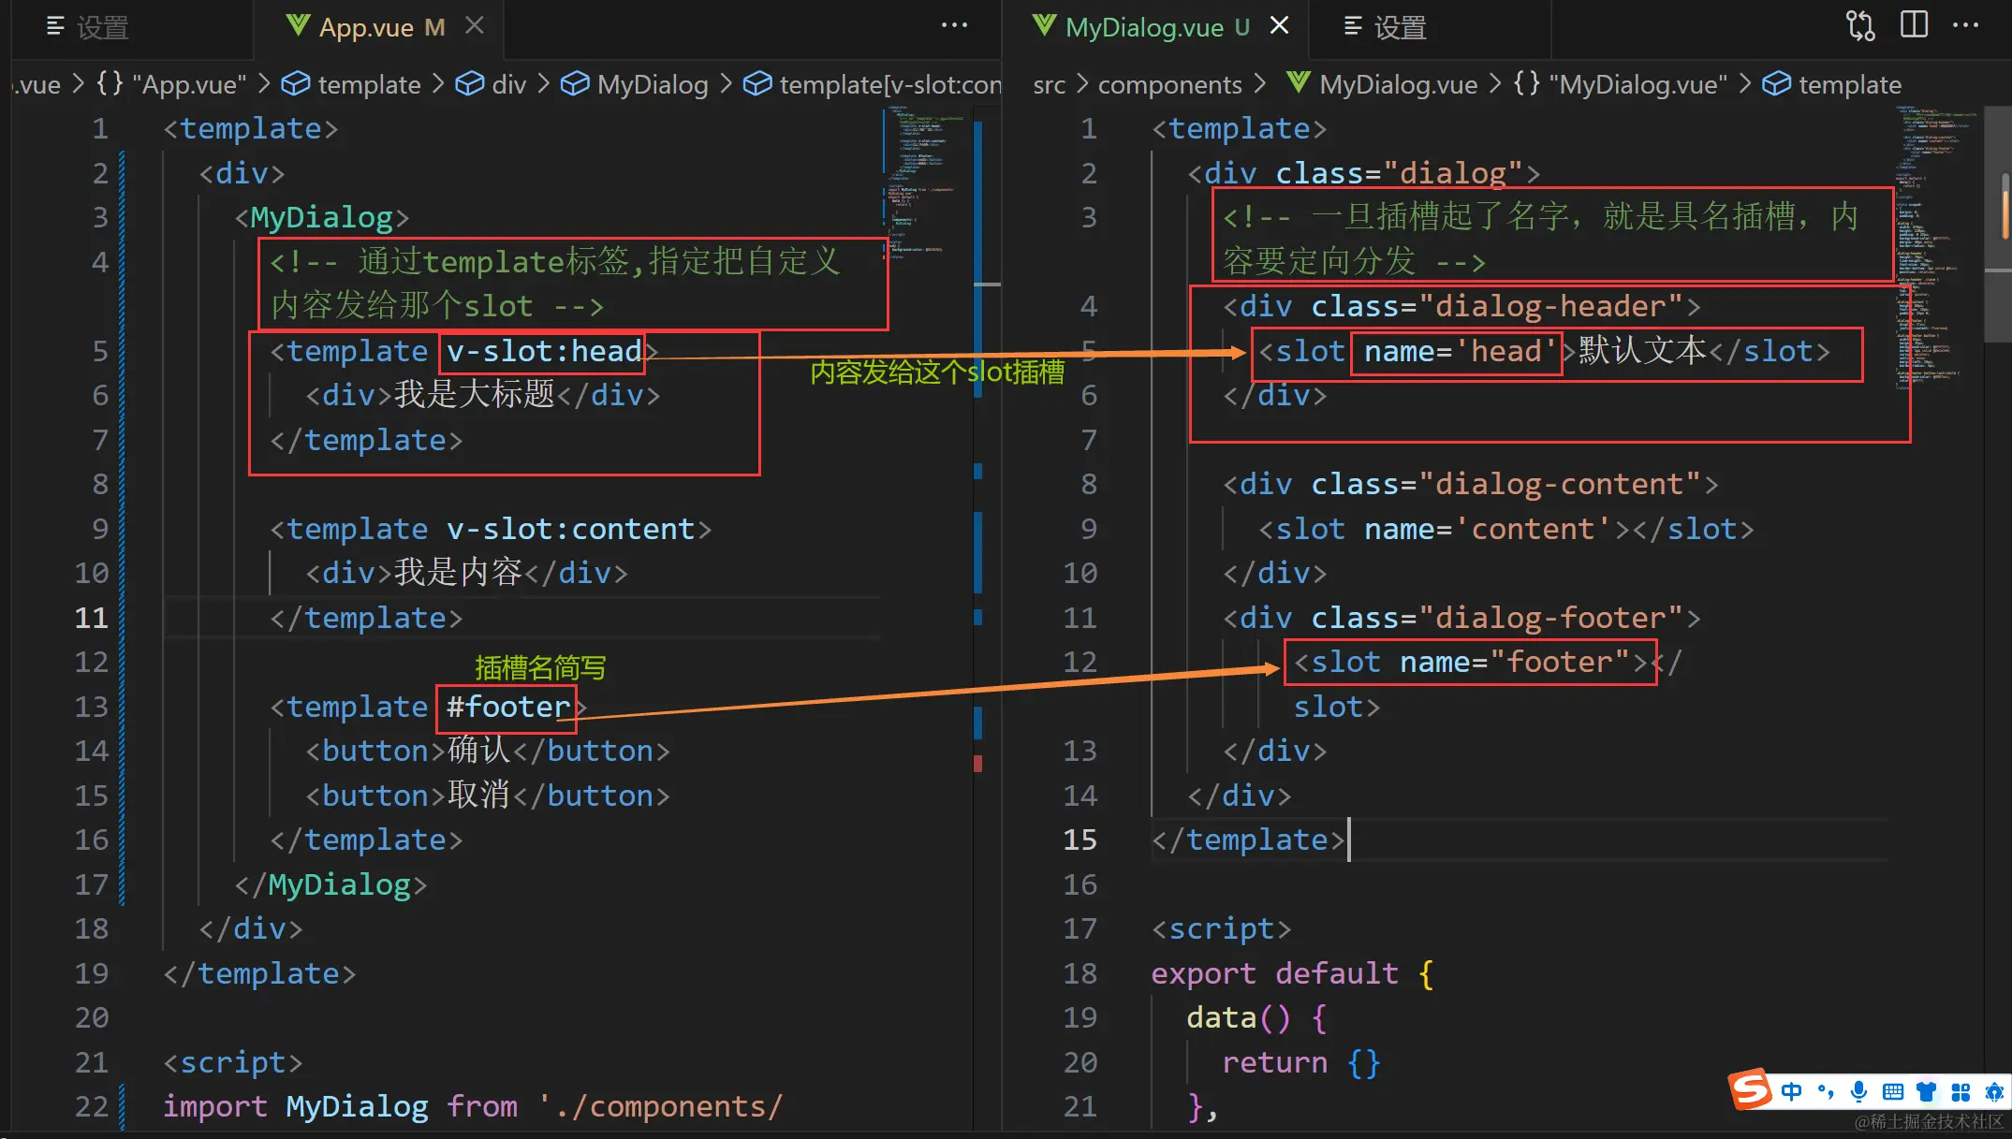The height and width of the screenshot is (1139, 2012).
Task: Click name="footer" slot attribute on line 12
Action: (x=1514, y=662)
